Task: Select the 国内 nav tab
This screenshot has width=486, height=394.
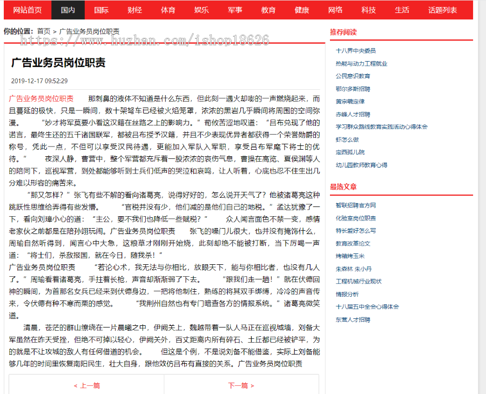Action: click(68, 10)
